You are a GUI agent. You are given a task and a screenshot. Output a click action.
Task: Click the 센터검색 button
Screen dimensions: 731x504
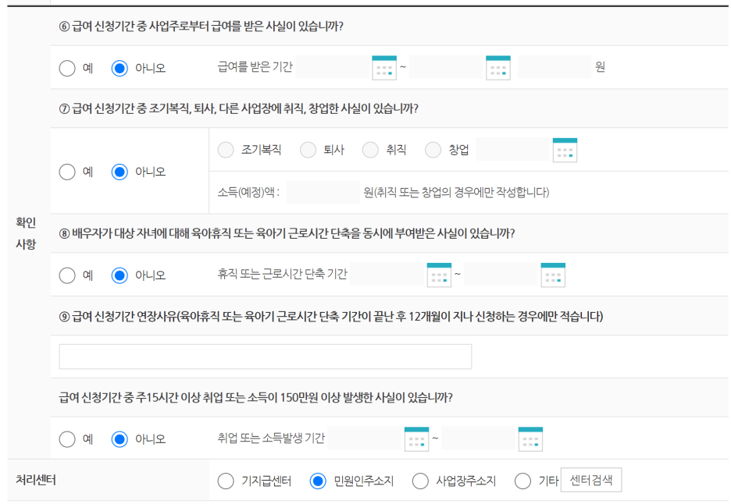(591, 480)
